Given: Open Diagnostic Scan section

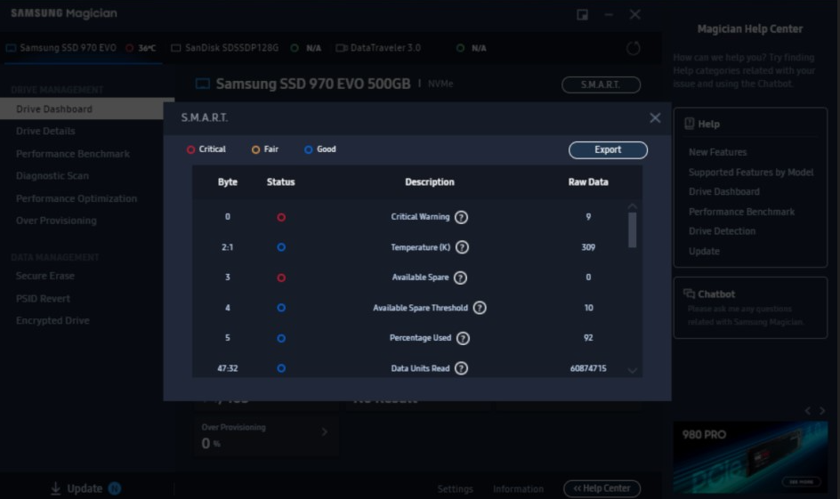Looking at the screenshot, I should (52, 176).
